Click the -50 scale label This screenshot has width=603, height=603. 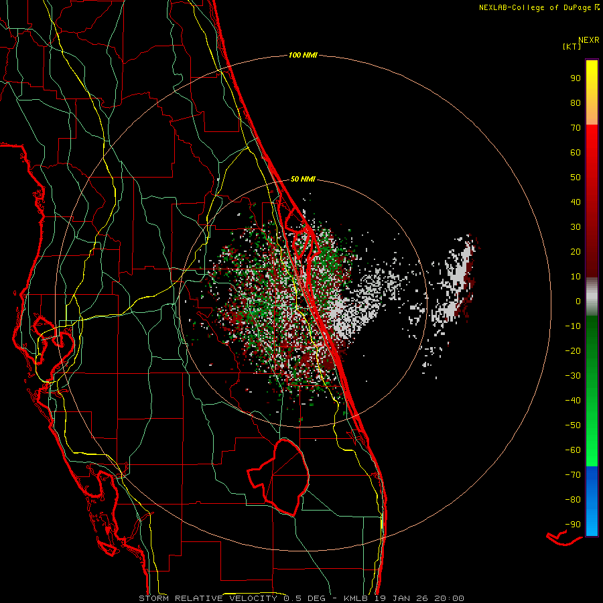pyautogui.click(x=573, y=425)
